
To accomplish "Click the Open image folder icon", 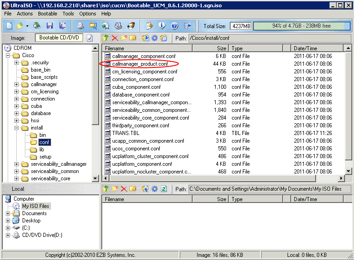I will pos(20,26).
